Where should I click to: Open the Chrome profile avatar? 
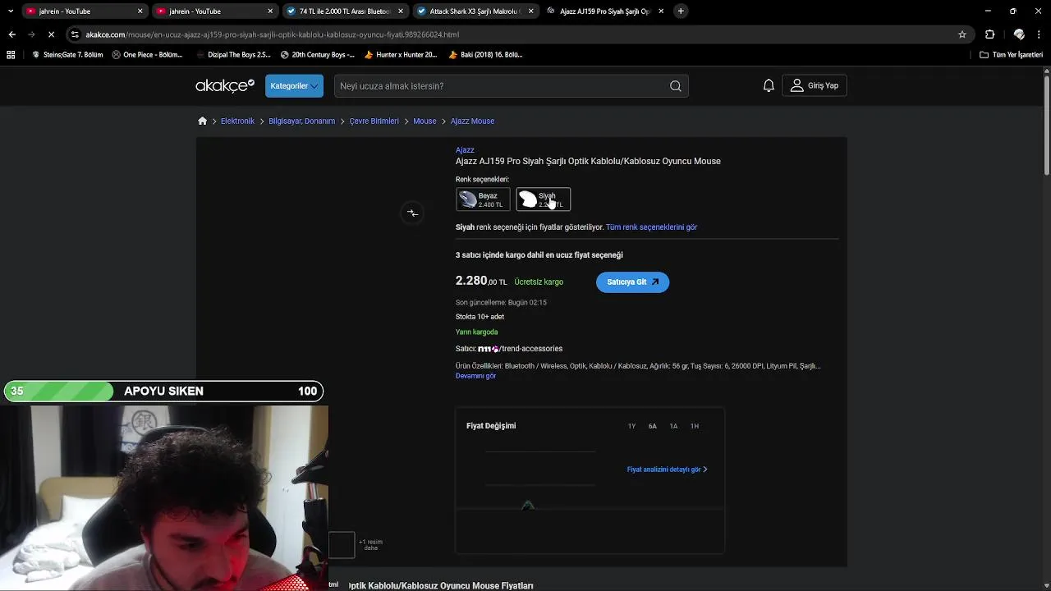[1019, 34]
